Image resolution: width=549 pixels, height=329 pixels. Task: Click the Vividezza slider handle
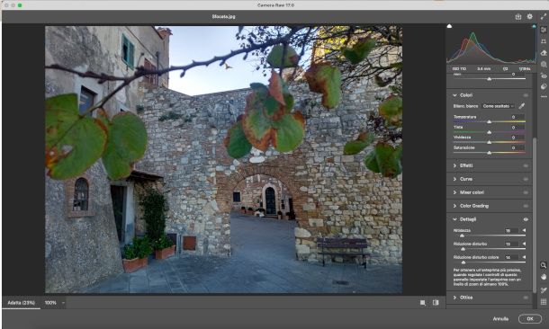[489, 142]
